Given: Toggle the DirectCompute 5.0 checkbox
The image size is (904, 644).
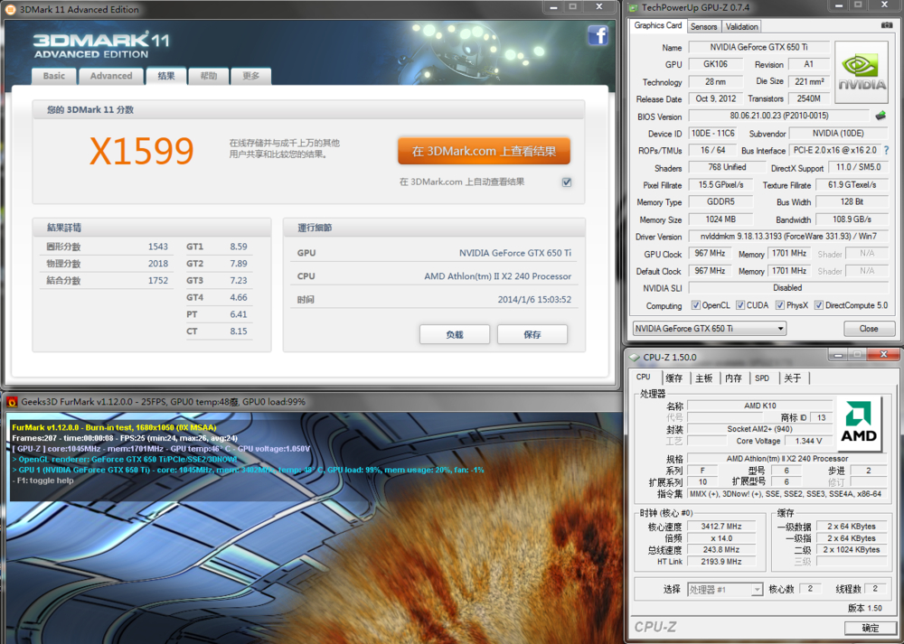Looking at the screenshot, I should pos(819,305).
